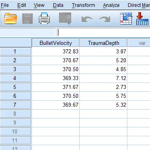Select empty row header 10
This screenshot has height=150, width=150.
(x=15, y=131)
